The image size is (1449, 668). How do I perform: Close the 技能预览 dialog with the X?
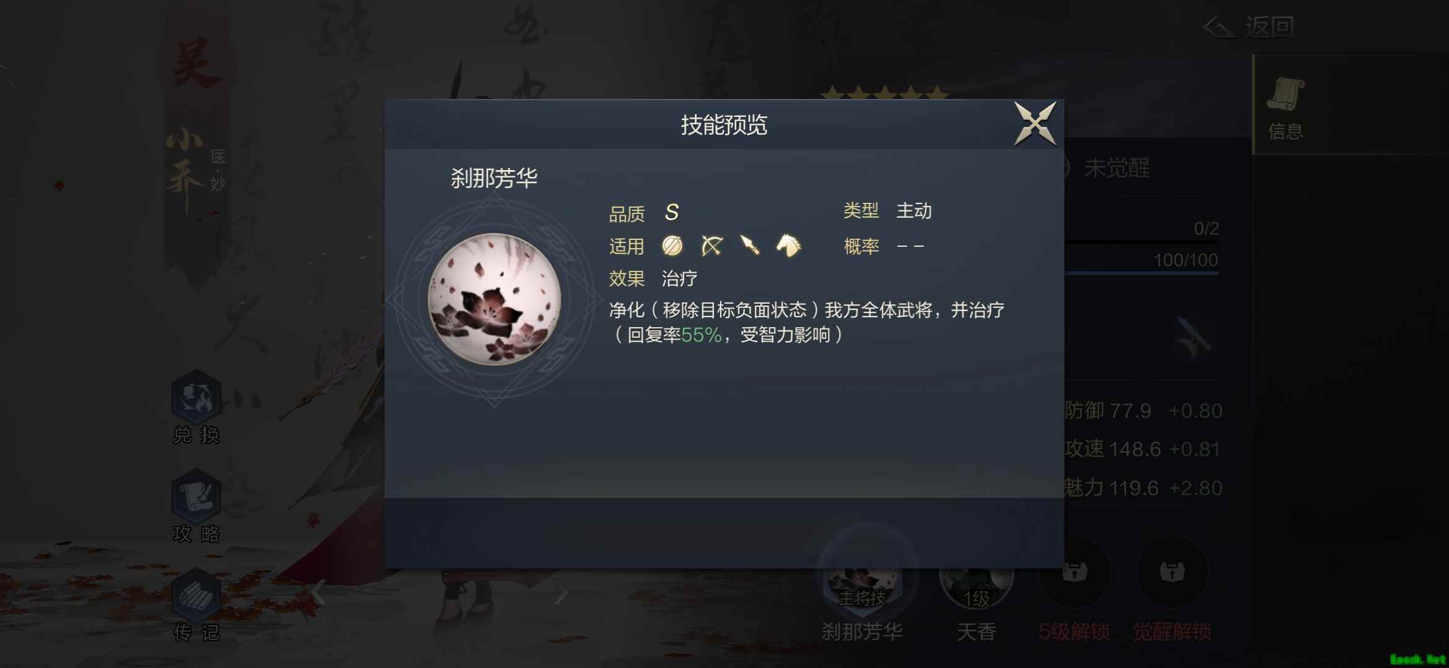click(1035, 123)
